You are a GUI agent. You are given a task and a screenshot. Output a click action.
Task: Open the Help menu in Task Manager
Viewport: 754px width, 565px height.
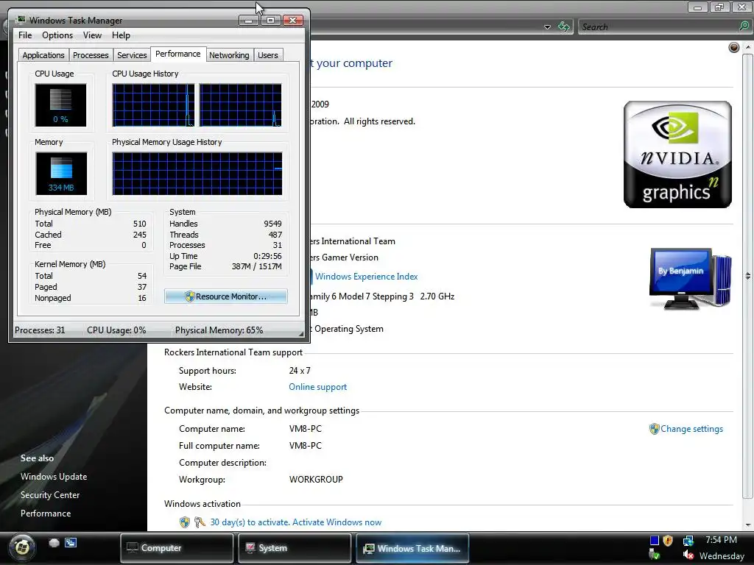[x=121, y=35]
